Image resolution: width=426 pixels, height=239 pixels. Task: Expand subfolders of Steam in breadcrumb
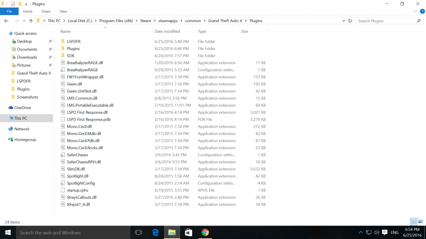(155, 21)
